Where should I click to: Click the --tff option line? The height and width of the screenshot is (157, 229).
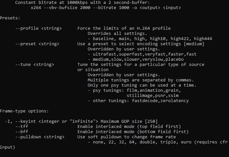point(98,126)
